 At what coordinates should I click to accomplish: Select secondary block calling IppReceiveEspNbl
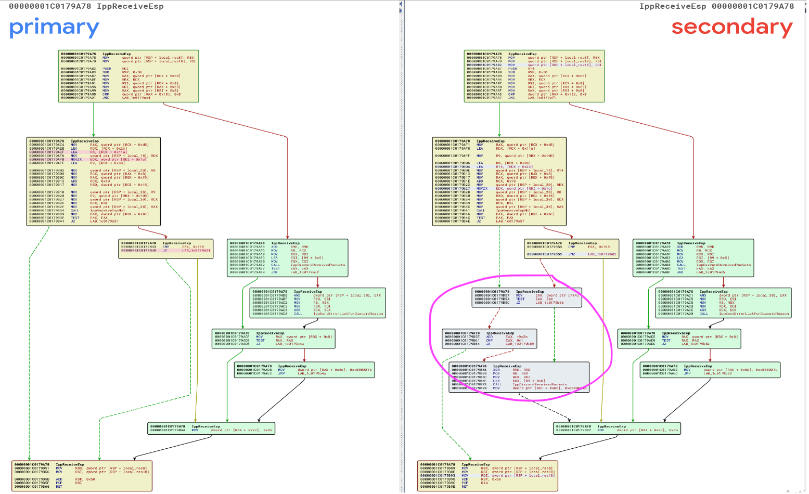click(x=499, y=181)
